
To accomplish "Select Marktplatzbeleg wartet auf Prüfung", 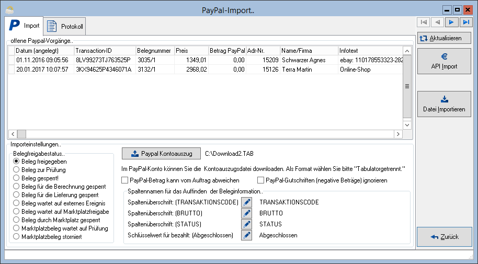I will click(60, 228).
